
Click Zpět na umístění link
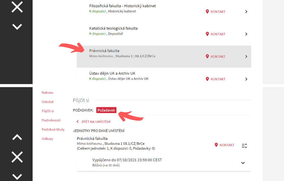[94, 122]
